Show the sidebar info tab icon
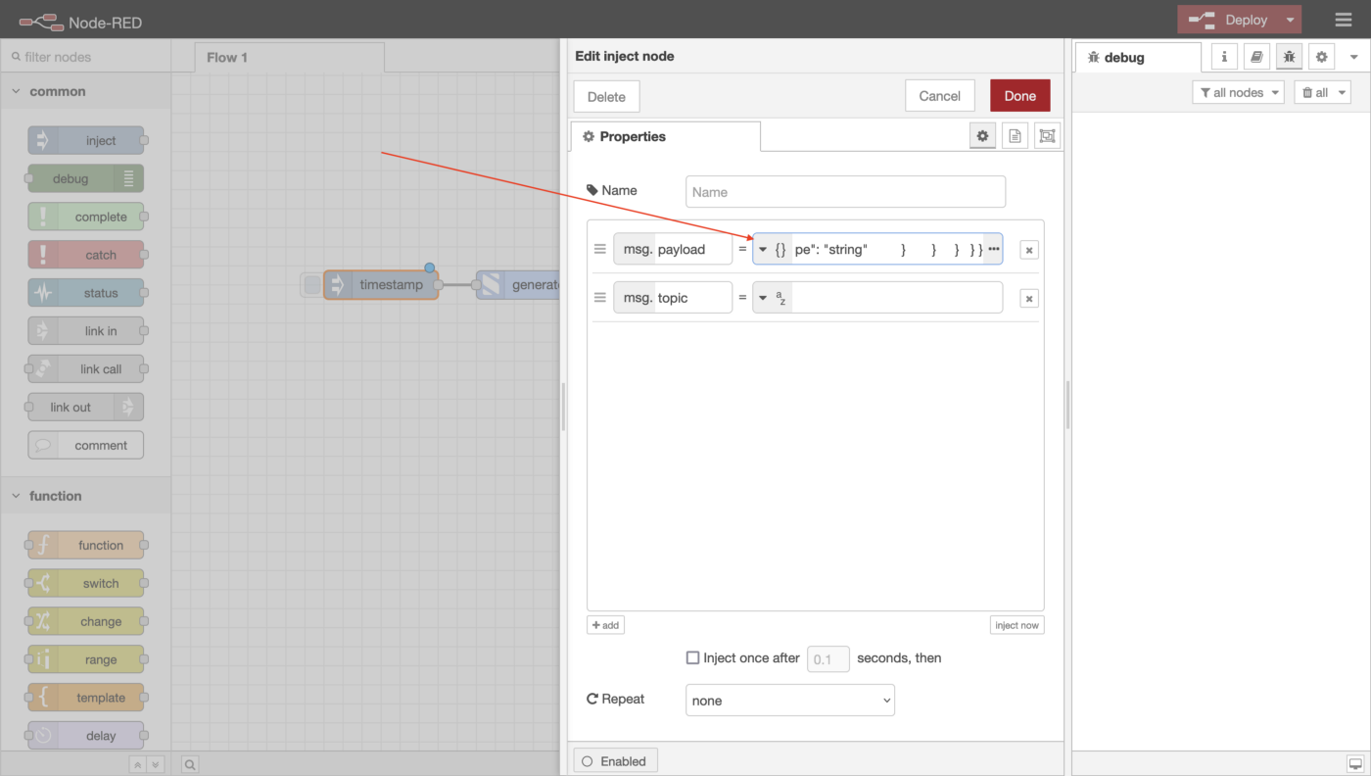 click(x=1224, y=57)
